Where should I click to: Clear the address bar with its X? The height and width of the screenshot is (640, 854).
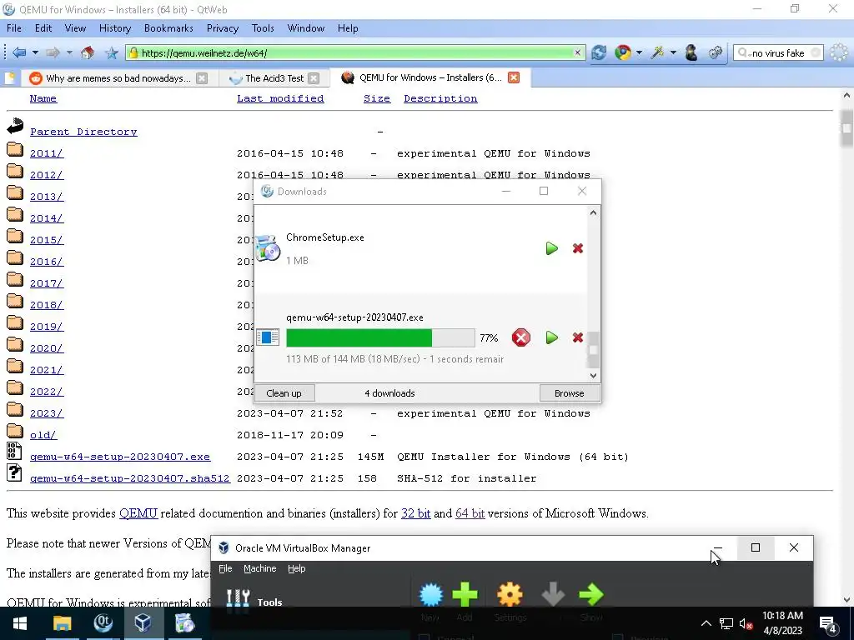point(577,52)
